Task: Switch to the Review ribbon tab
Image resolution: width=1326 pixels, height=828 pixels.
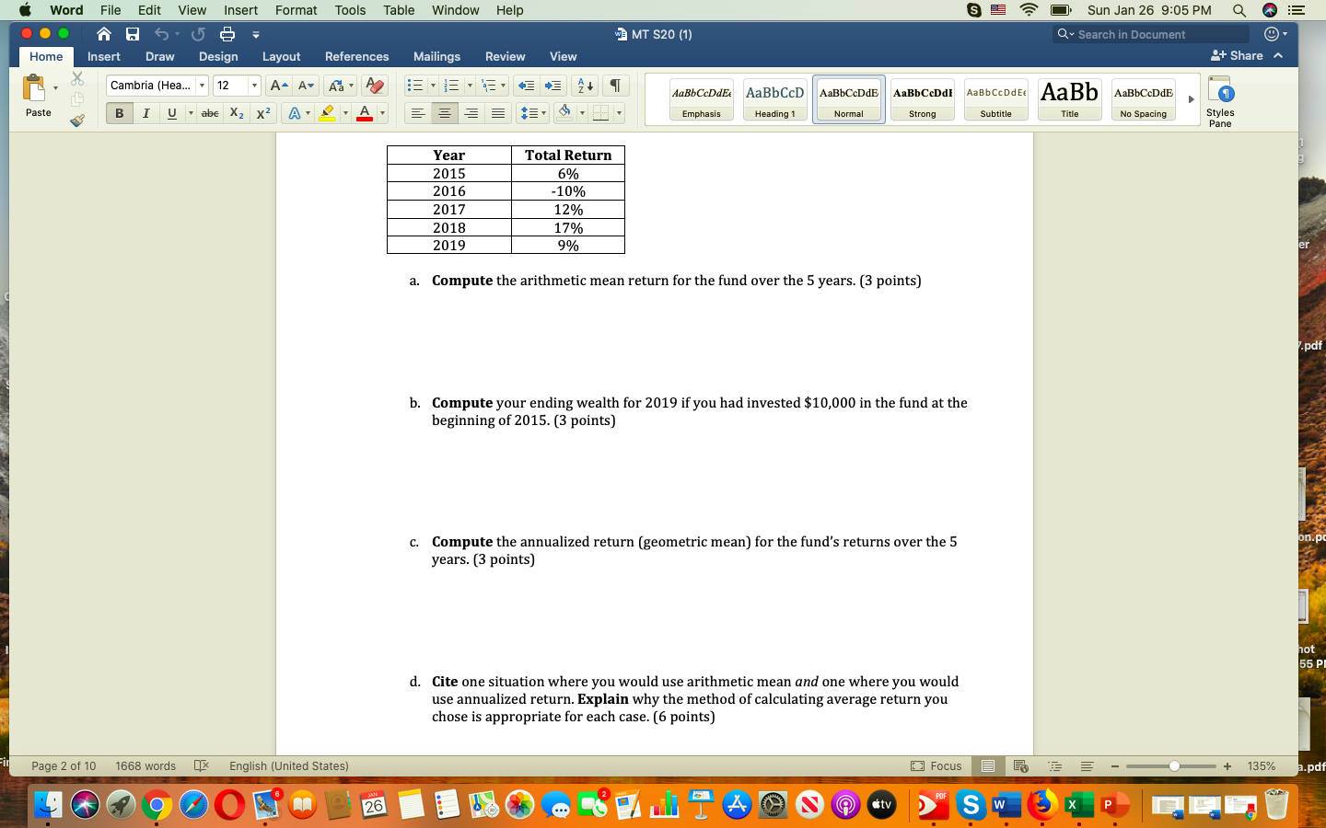Action: (505, 56)
